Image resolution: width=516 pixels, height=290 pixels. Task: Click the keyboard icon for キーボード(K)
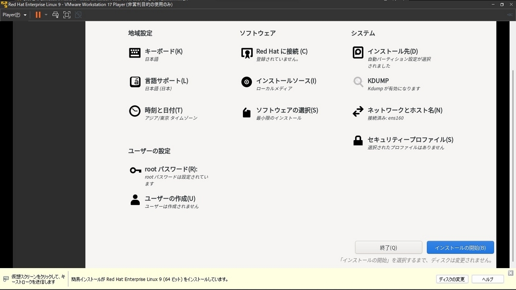(135, 53)
